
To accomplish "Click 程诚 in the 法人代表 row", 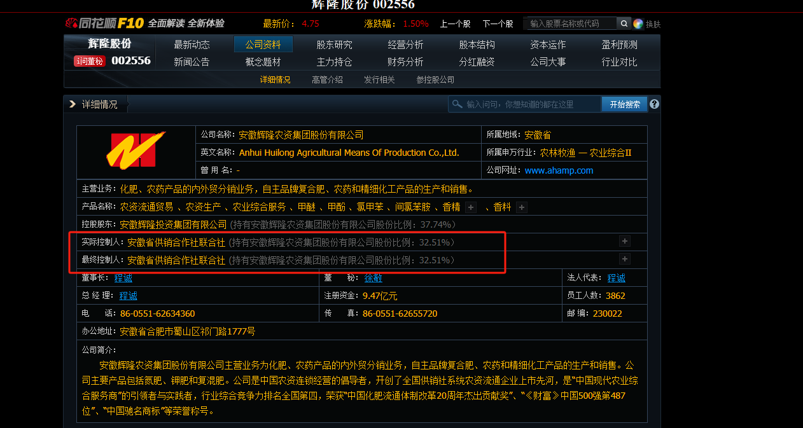I will [x=617, y=278].
